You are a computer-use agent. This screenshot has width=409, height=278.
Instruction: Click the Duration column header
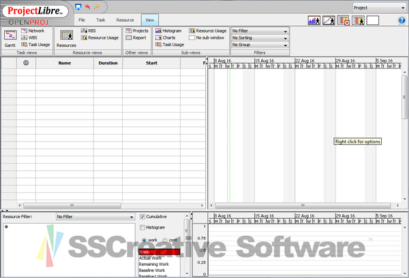tap(108, 63)
